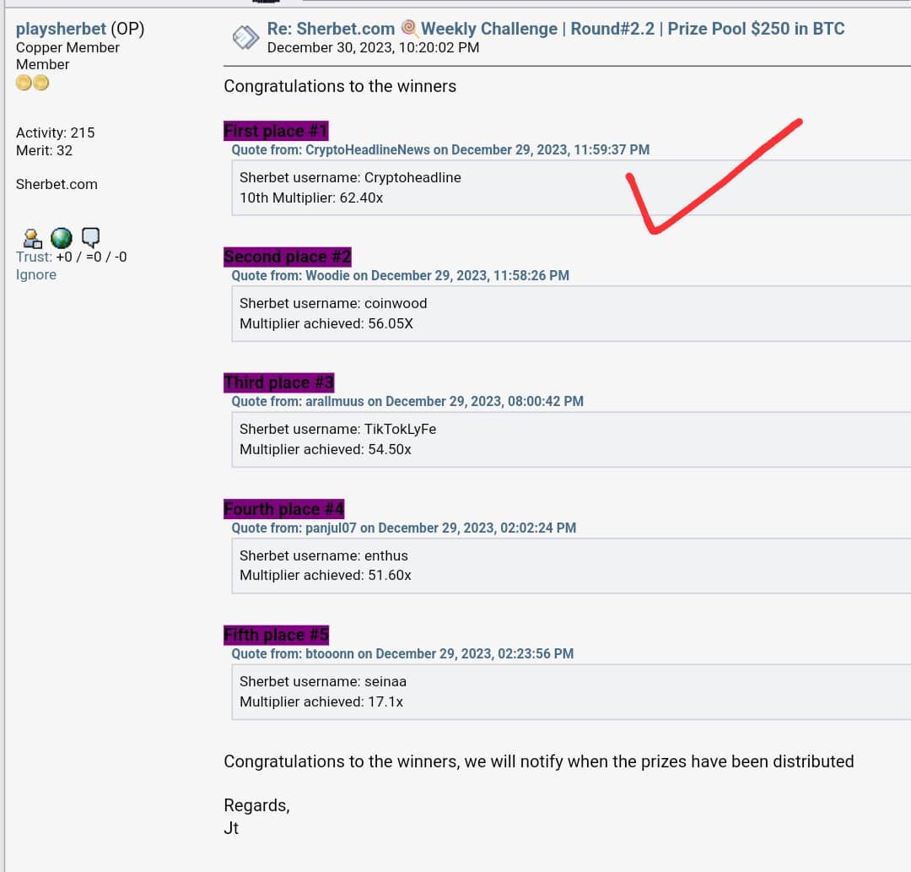Follow quote from Woodie link
Viewport: 911px width, 872px height.
(401, 275)
